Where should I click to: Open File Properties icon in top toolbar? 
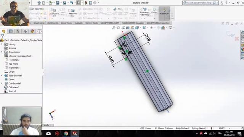(90, 3)
